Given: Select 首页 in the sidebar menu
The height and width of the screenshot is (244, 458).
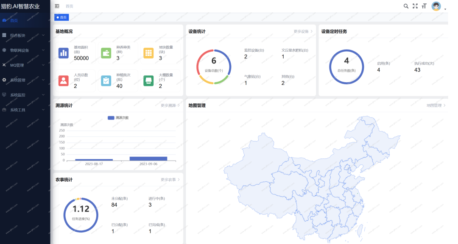Looking at the screenshot, I should (25, 20).
